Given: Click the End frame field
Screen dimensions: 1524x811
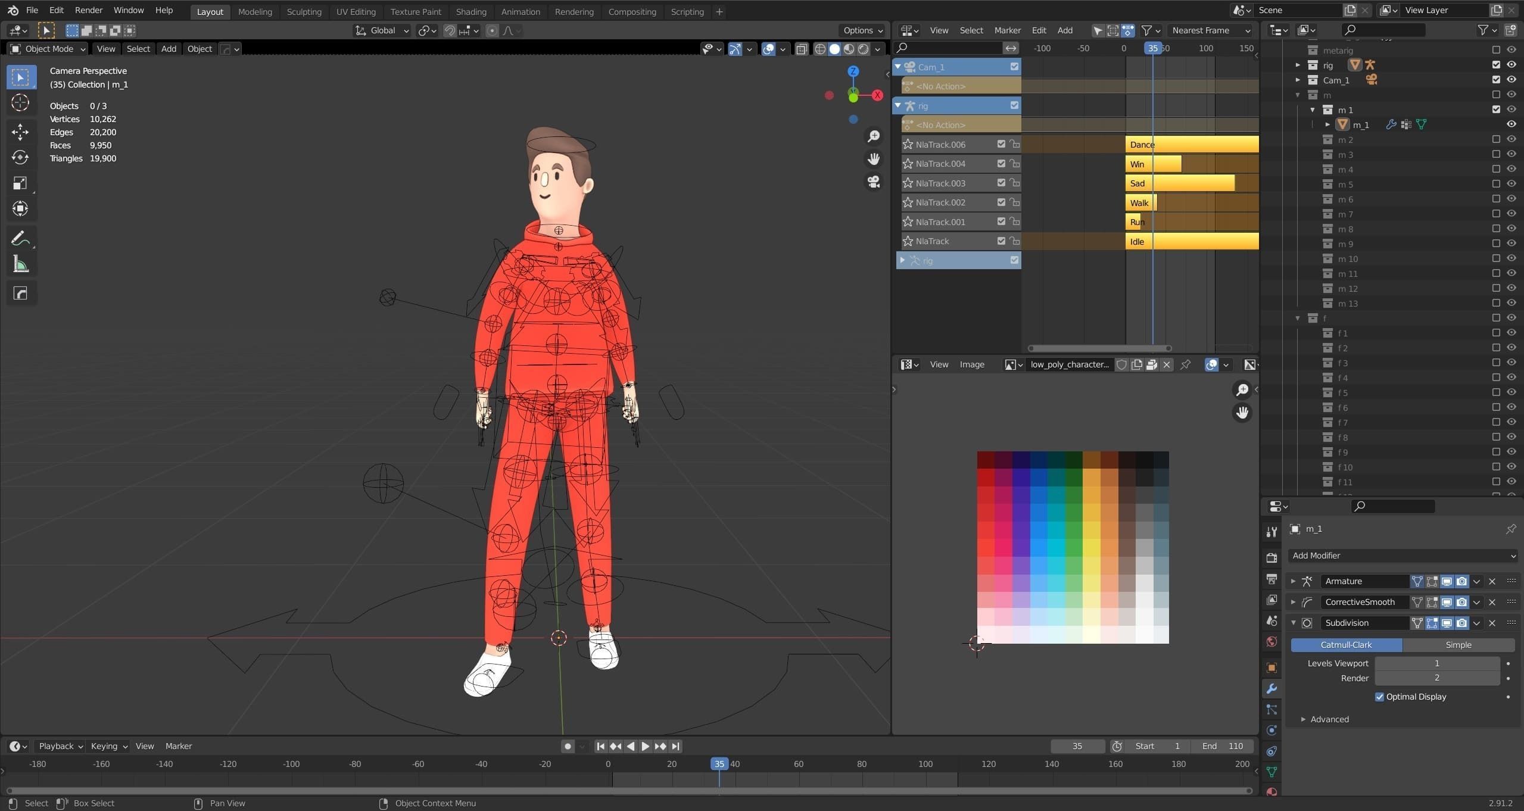Looking at the screenshot, I should 1222,746.
